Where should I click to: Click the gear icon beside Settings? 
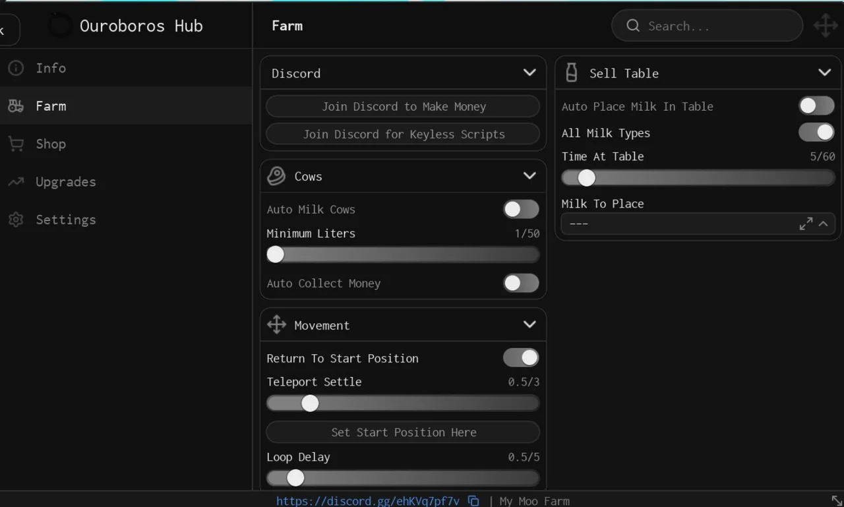click(16, 220)
